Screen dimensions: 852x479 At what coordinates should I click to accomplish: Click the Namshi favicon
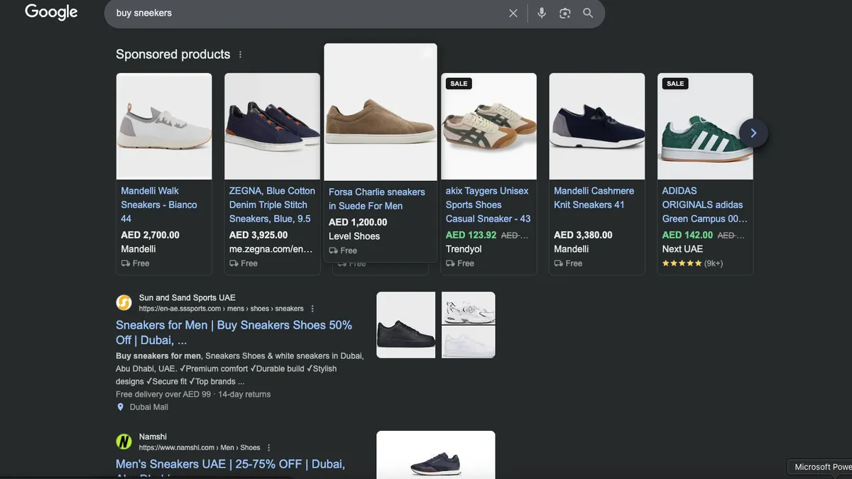(123, 441)
